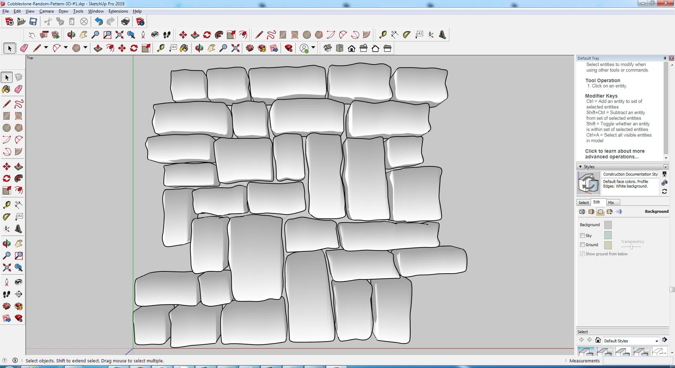Pick the Freehand tool in the left toolbox

(19, 104)
